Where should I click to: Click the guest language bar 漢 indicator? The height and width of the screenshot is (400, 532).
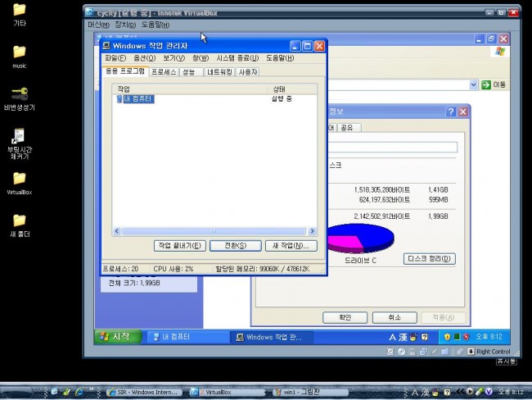point(403,337)
